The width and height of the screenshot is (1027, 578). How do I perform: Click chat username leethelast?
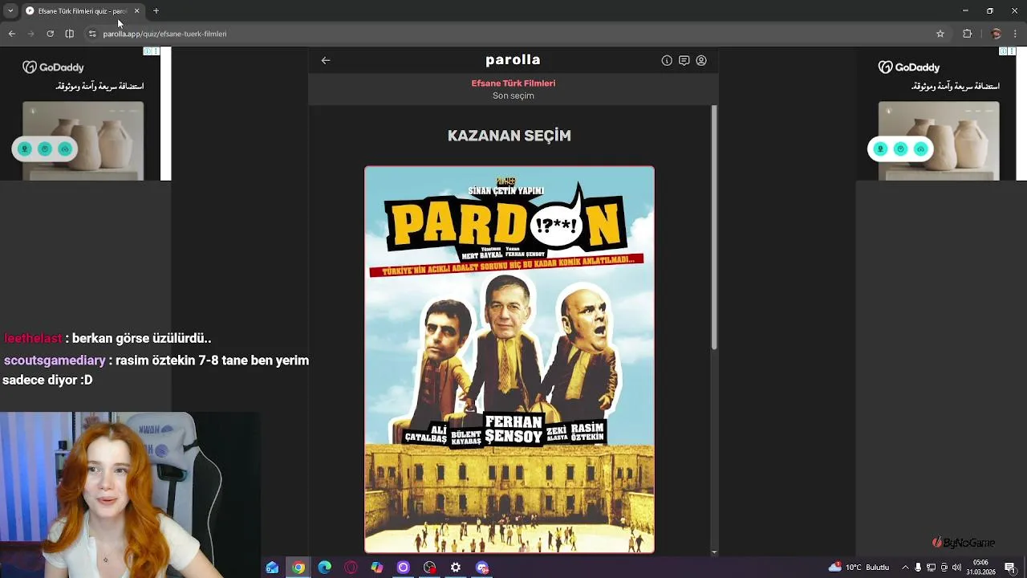pyautogui.click(x=33, y=339)
